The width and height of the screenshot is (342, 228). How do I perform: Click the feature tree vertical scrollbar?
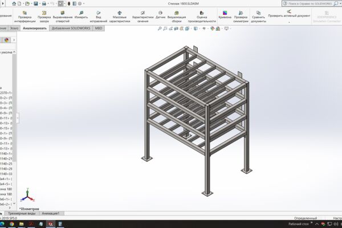[14, 107]
